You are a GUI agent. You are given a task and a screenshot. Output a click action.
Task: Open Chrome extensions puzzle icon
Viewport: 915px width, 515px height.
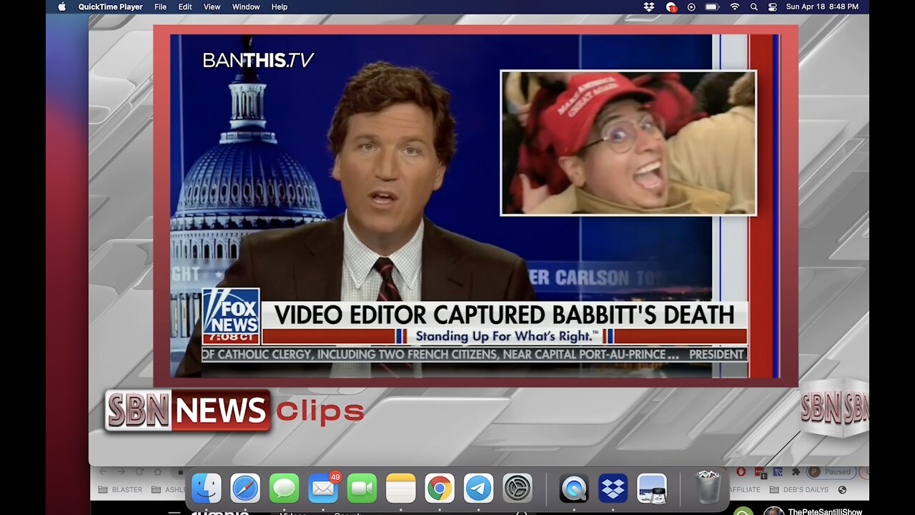(796, 472)
